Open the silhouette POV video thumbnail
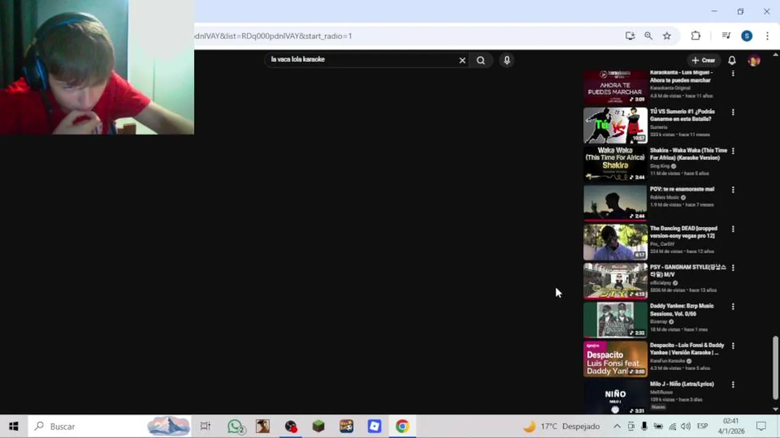780x438 pixels. pos(615,203)
